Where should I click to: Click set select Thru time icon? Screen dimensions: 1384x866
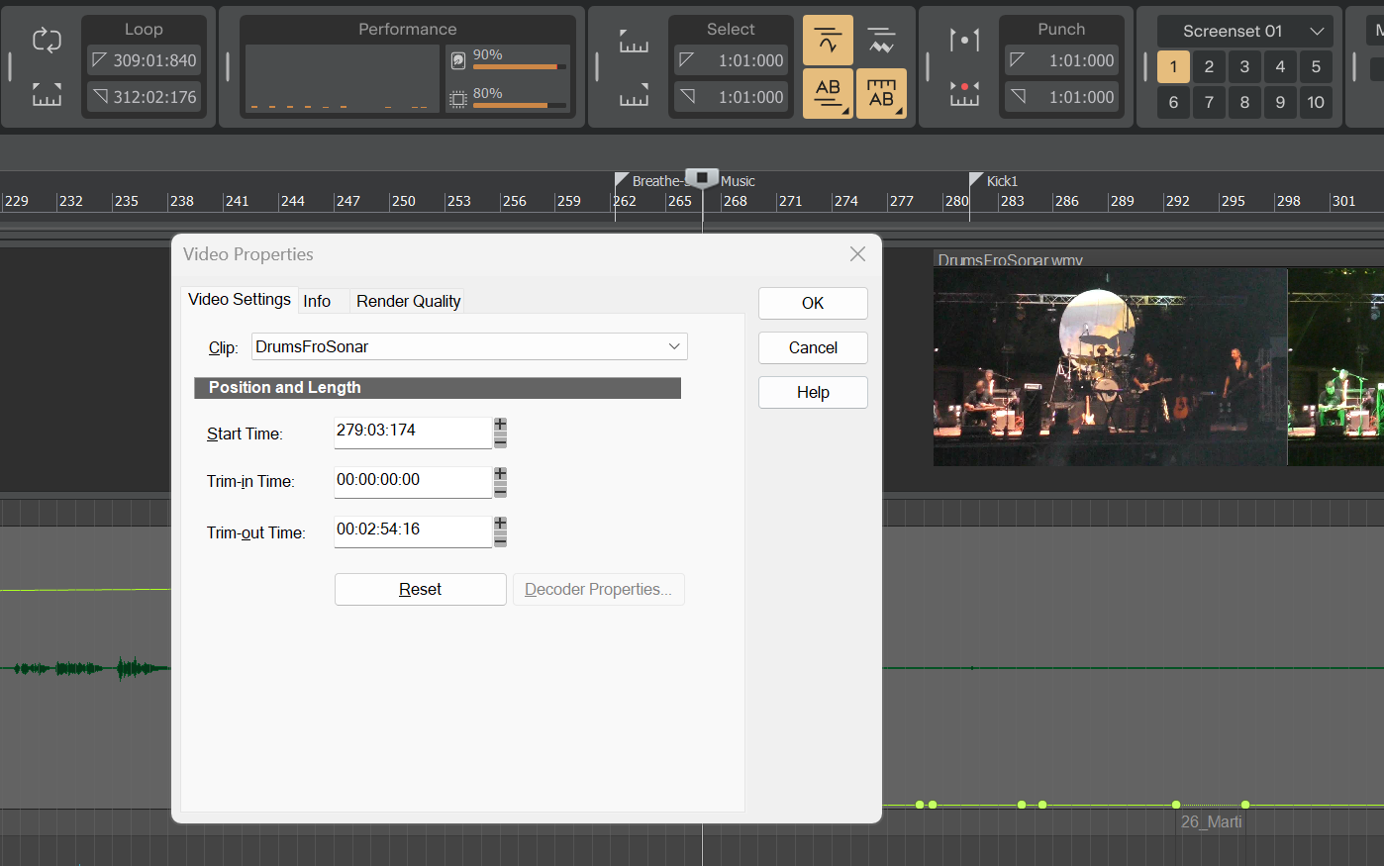(634, 95)
